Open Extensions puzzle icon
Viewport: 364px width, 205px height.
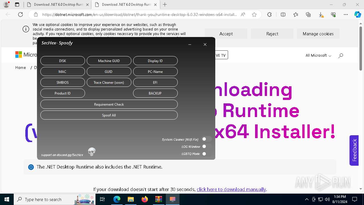click(x=269, y=15)
